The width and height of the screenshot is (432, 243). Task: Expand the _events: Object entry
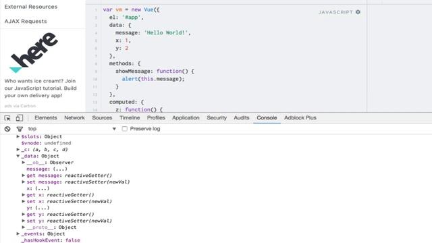pyautogui.click(x=18, y=234)
